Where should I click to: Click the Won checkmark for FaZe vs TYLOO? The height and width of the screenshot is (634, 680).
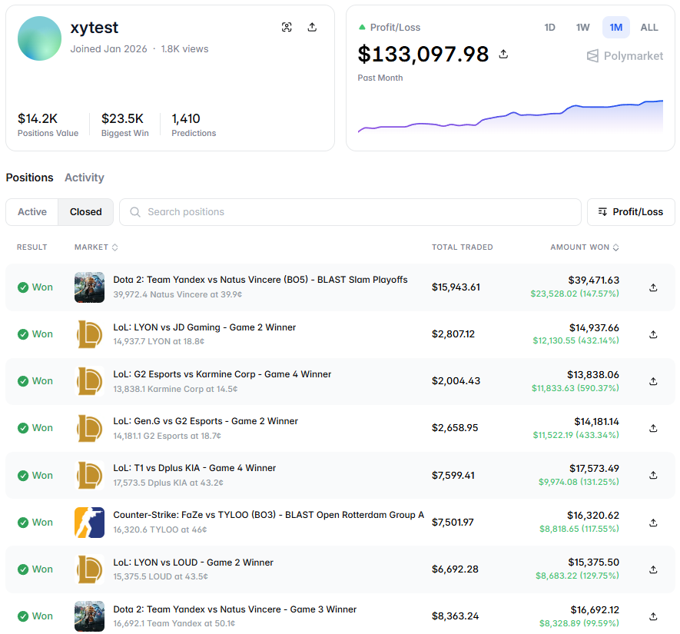click(x=23, y=523)
